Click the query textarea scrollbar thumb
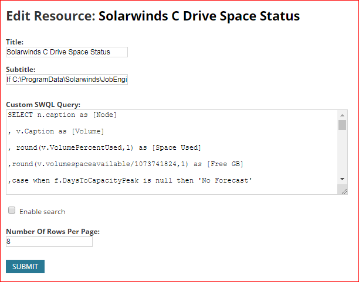This screenshot has height=282, width=359. click(343, 125)
